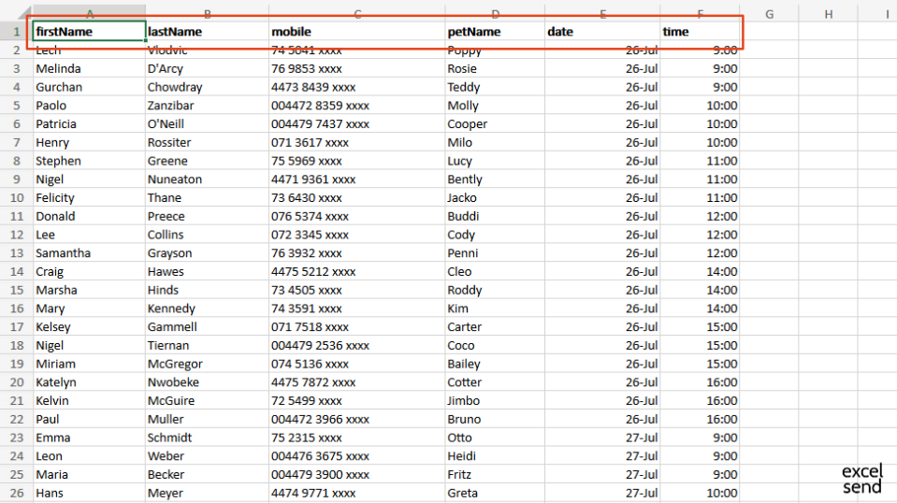Click cell containing Craig
897x503 pixels.
tap(89, 271)
